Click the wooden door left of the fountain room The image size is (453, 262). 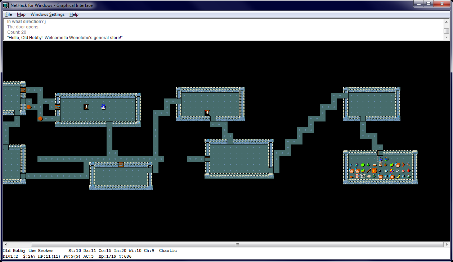(x=58, y=107)
